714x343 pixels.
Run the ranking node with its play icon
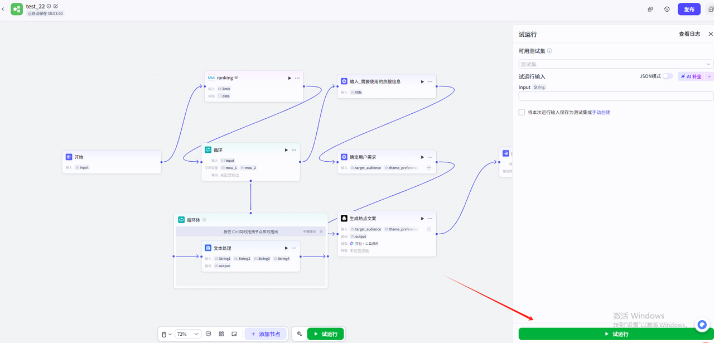[290, 78]
